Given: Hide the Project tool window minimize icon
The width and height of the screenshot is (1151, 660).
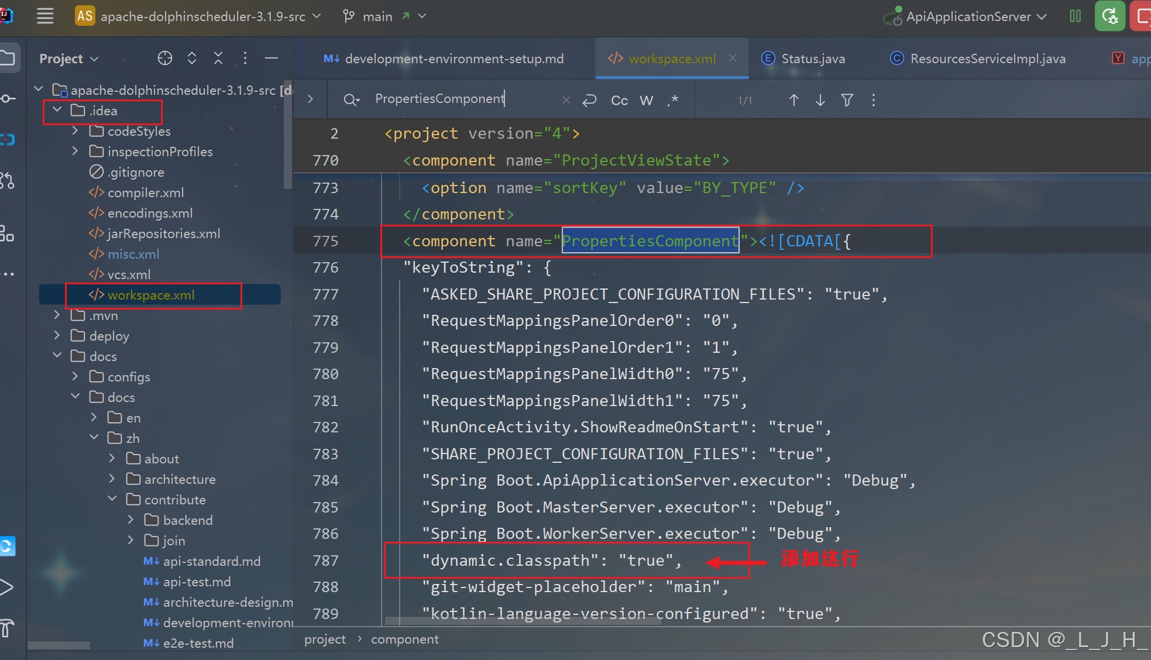Looking at the screenshot, I should point(271,58).
